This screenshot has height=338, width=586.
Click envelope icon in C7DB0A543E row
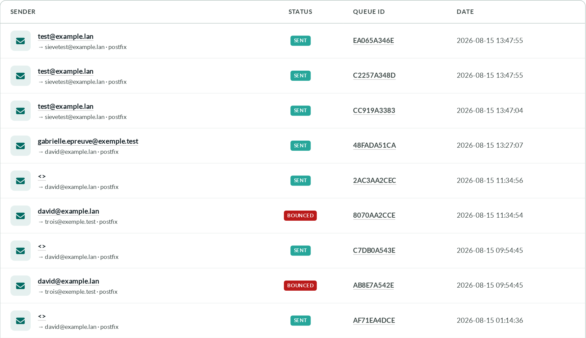tap(21, 251)
